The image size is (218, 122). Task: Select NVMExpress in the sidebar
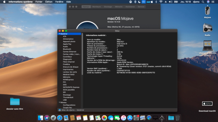click(x=68, y=80)
